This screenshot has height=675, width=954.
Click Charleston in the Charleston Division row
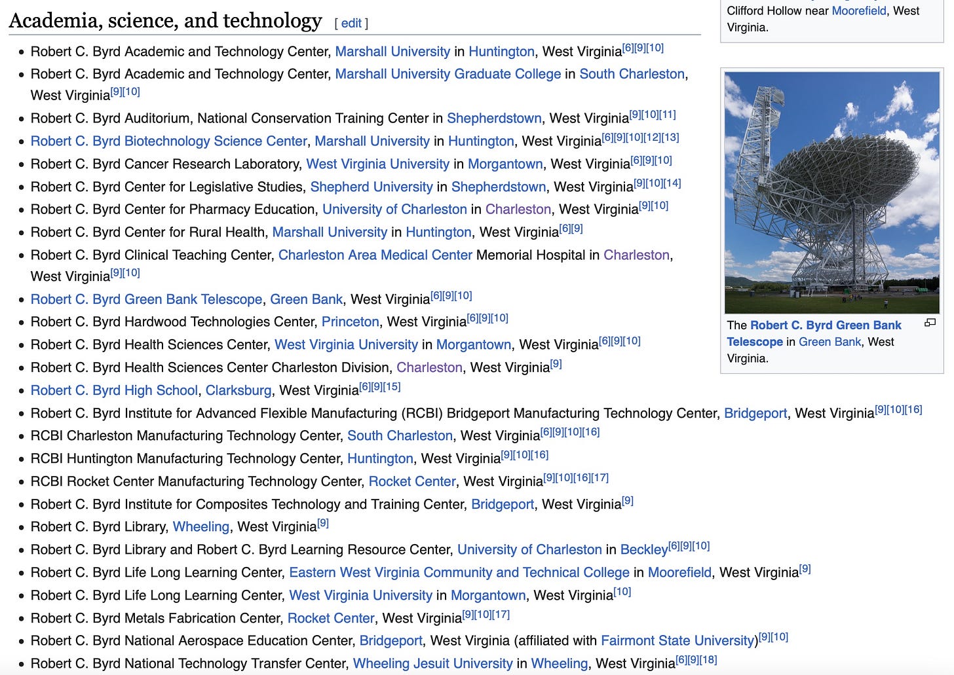(x=429, y=368)
